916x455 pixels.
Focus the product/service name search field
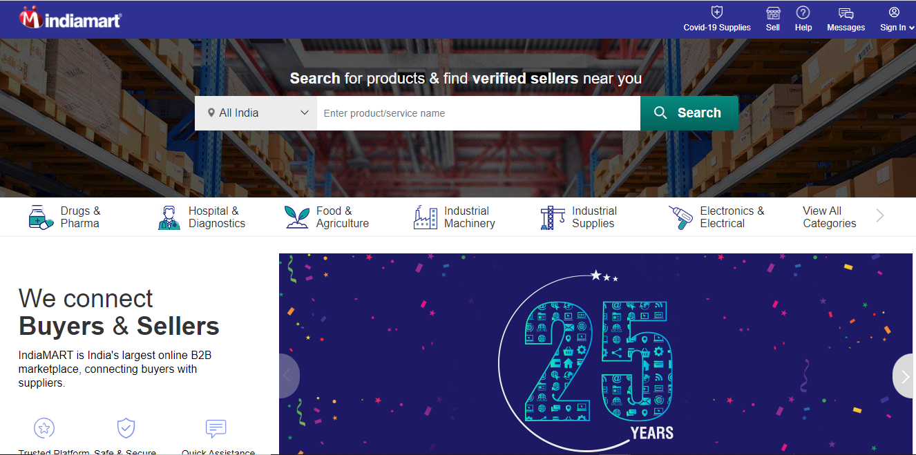pyautogui.click(x=478, y=113)
